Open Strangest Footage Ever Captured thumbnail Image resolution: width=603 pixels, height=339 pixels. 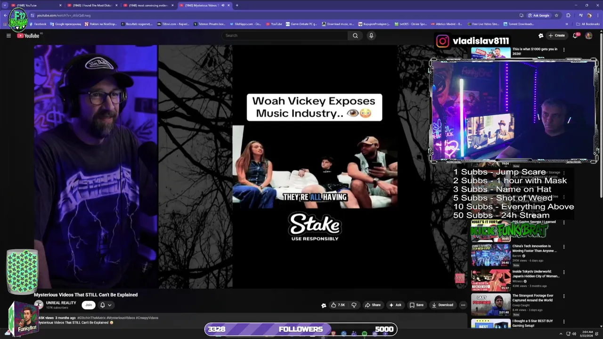pos(490,305)
